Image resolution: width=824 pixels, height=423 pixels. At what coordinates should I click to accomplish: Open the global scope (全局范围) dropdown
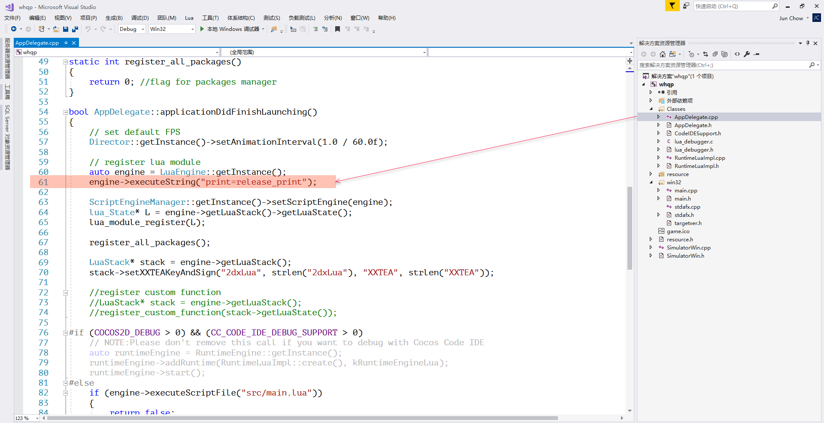click(x=324, y=52)
